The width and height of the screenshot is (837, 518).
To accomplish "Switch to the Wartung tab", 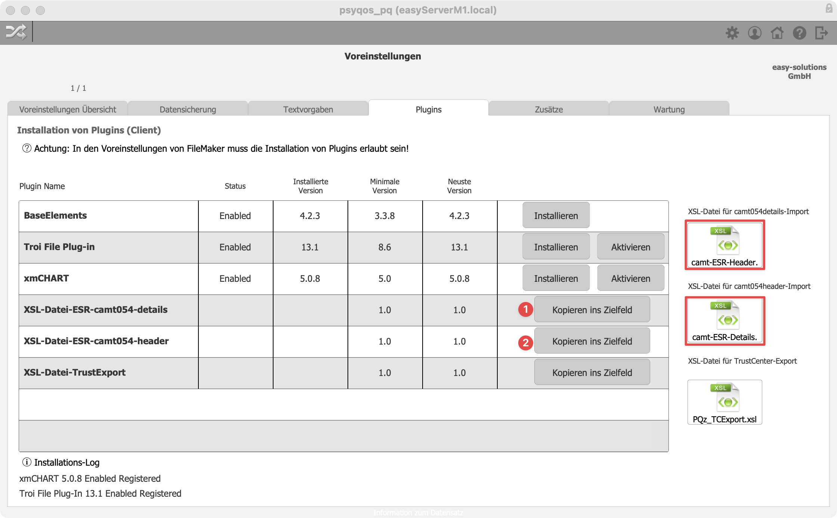I will point(669,109).
